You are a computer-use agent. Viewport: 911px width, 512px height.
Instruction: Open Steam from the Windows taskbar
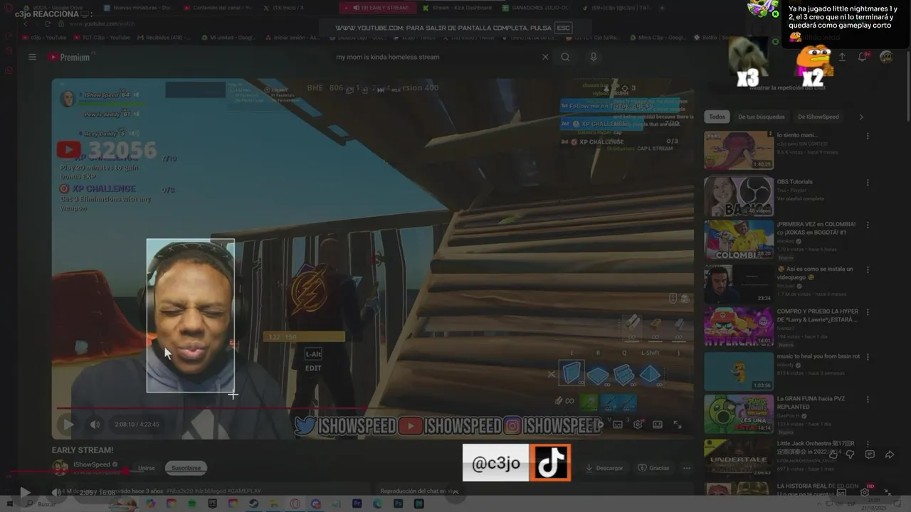click(253, 503)
